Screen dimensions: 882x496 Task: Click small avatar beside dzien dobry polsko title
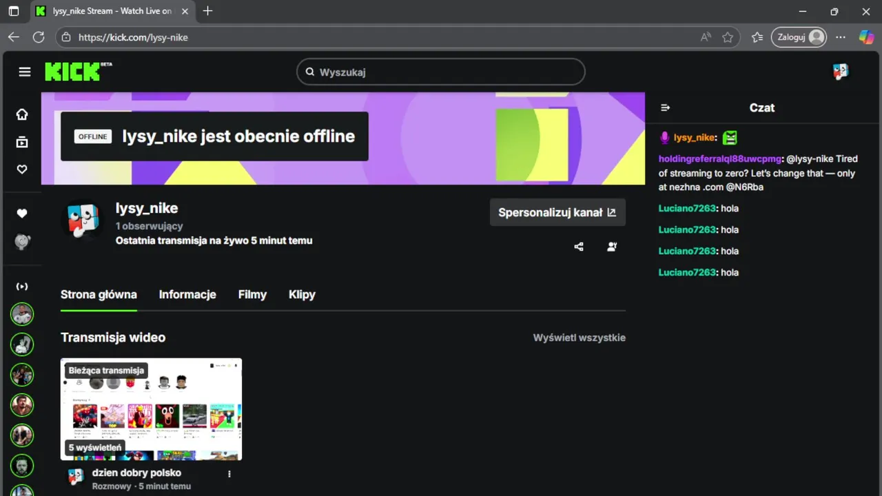point(76,476)
